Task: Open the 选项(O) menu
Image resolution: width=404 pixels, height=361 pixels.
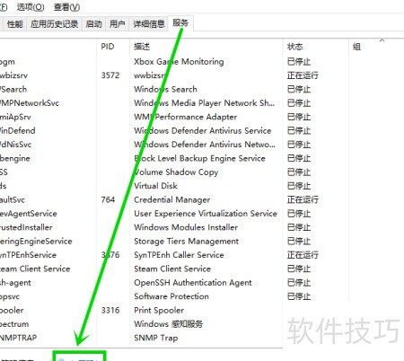Action: point(31,6)
